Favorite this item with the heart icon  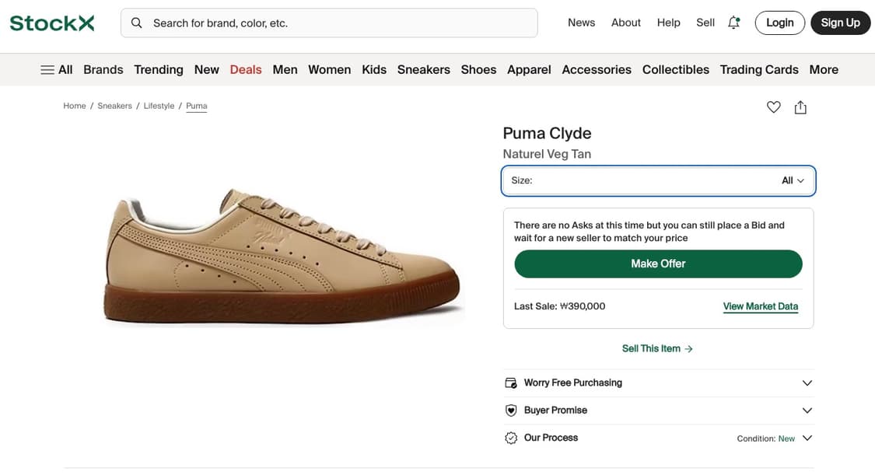[x=773, y=107]
